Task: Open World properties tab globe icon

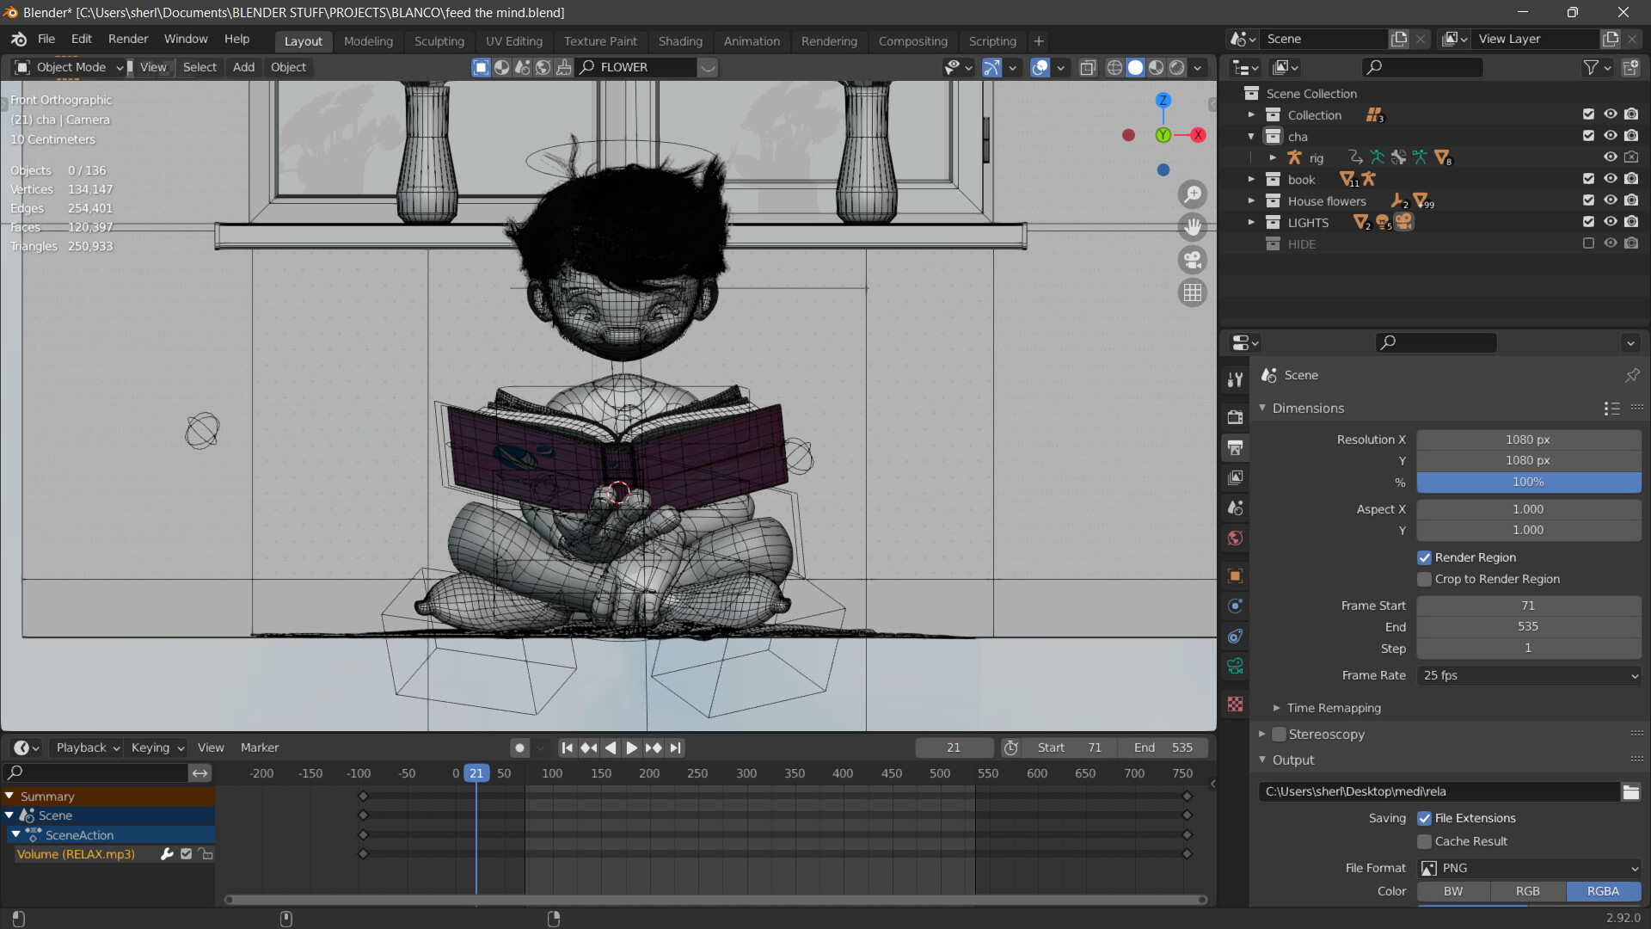Action: pyautogui.click(x=1236, y=538)
